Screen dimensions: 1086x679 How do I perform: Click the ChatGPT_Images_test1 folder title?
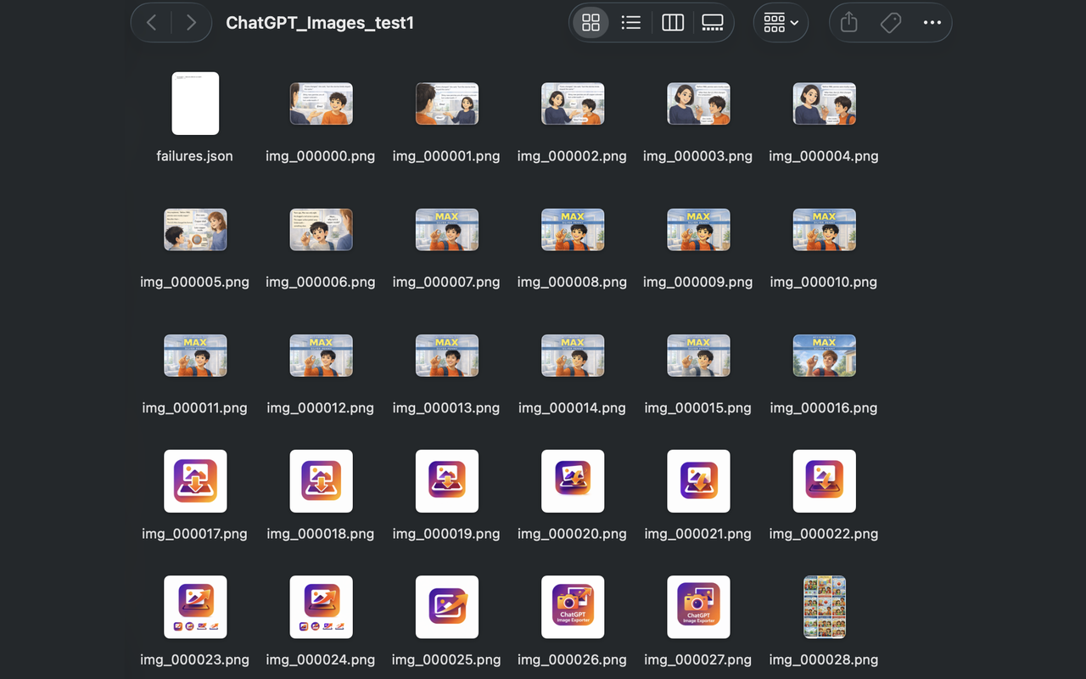point(320,23)
